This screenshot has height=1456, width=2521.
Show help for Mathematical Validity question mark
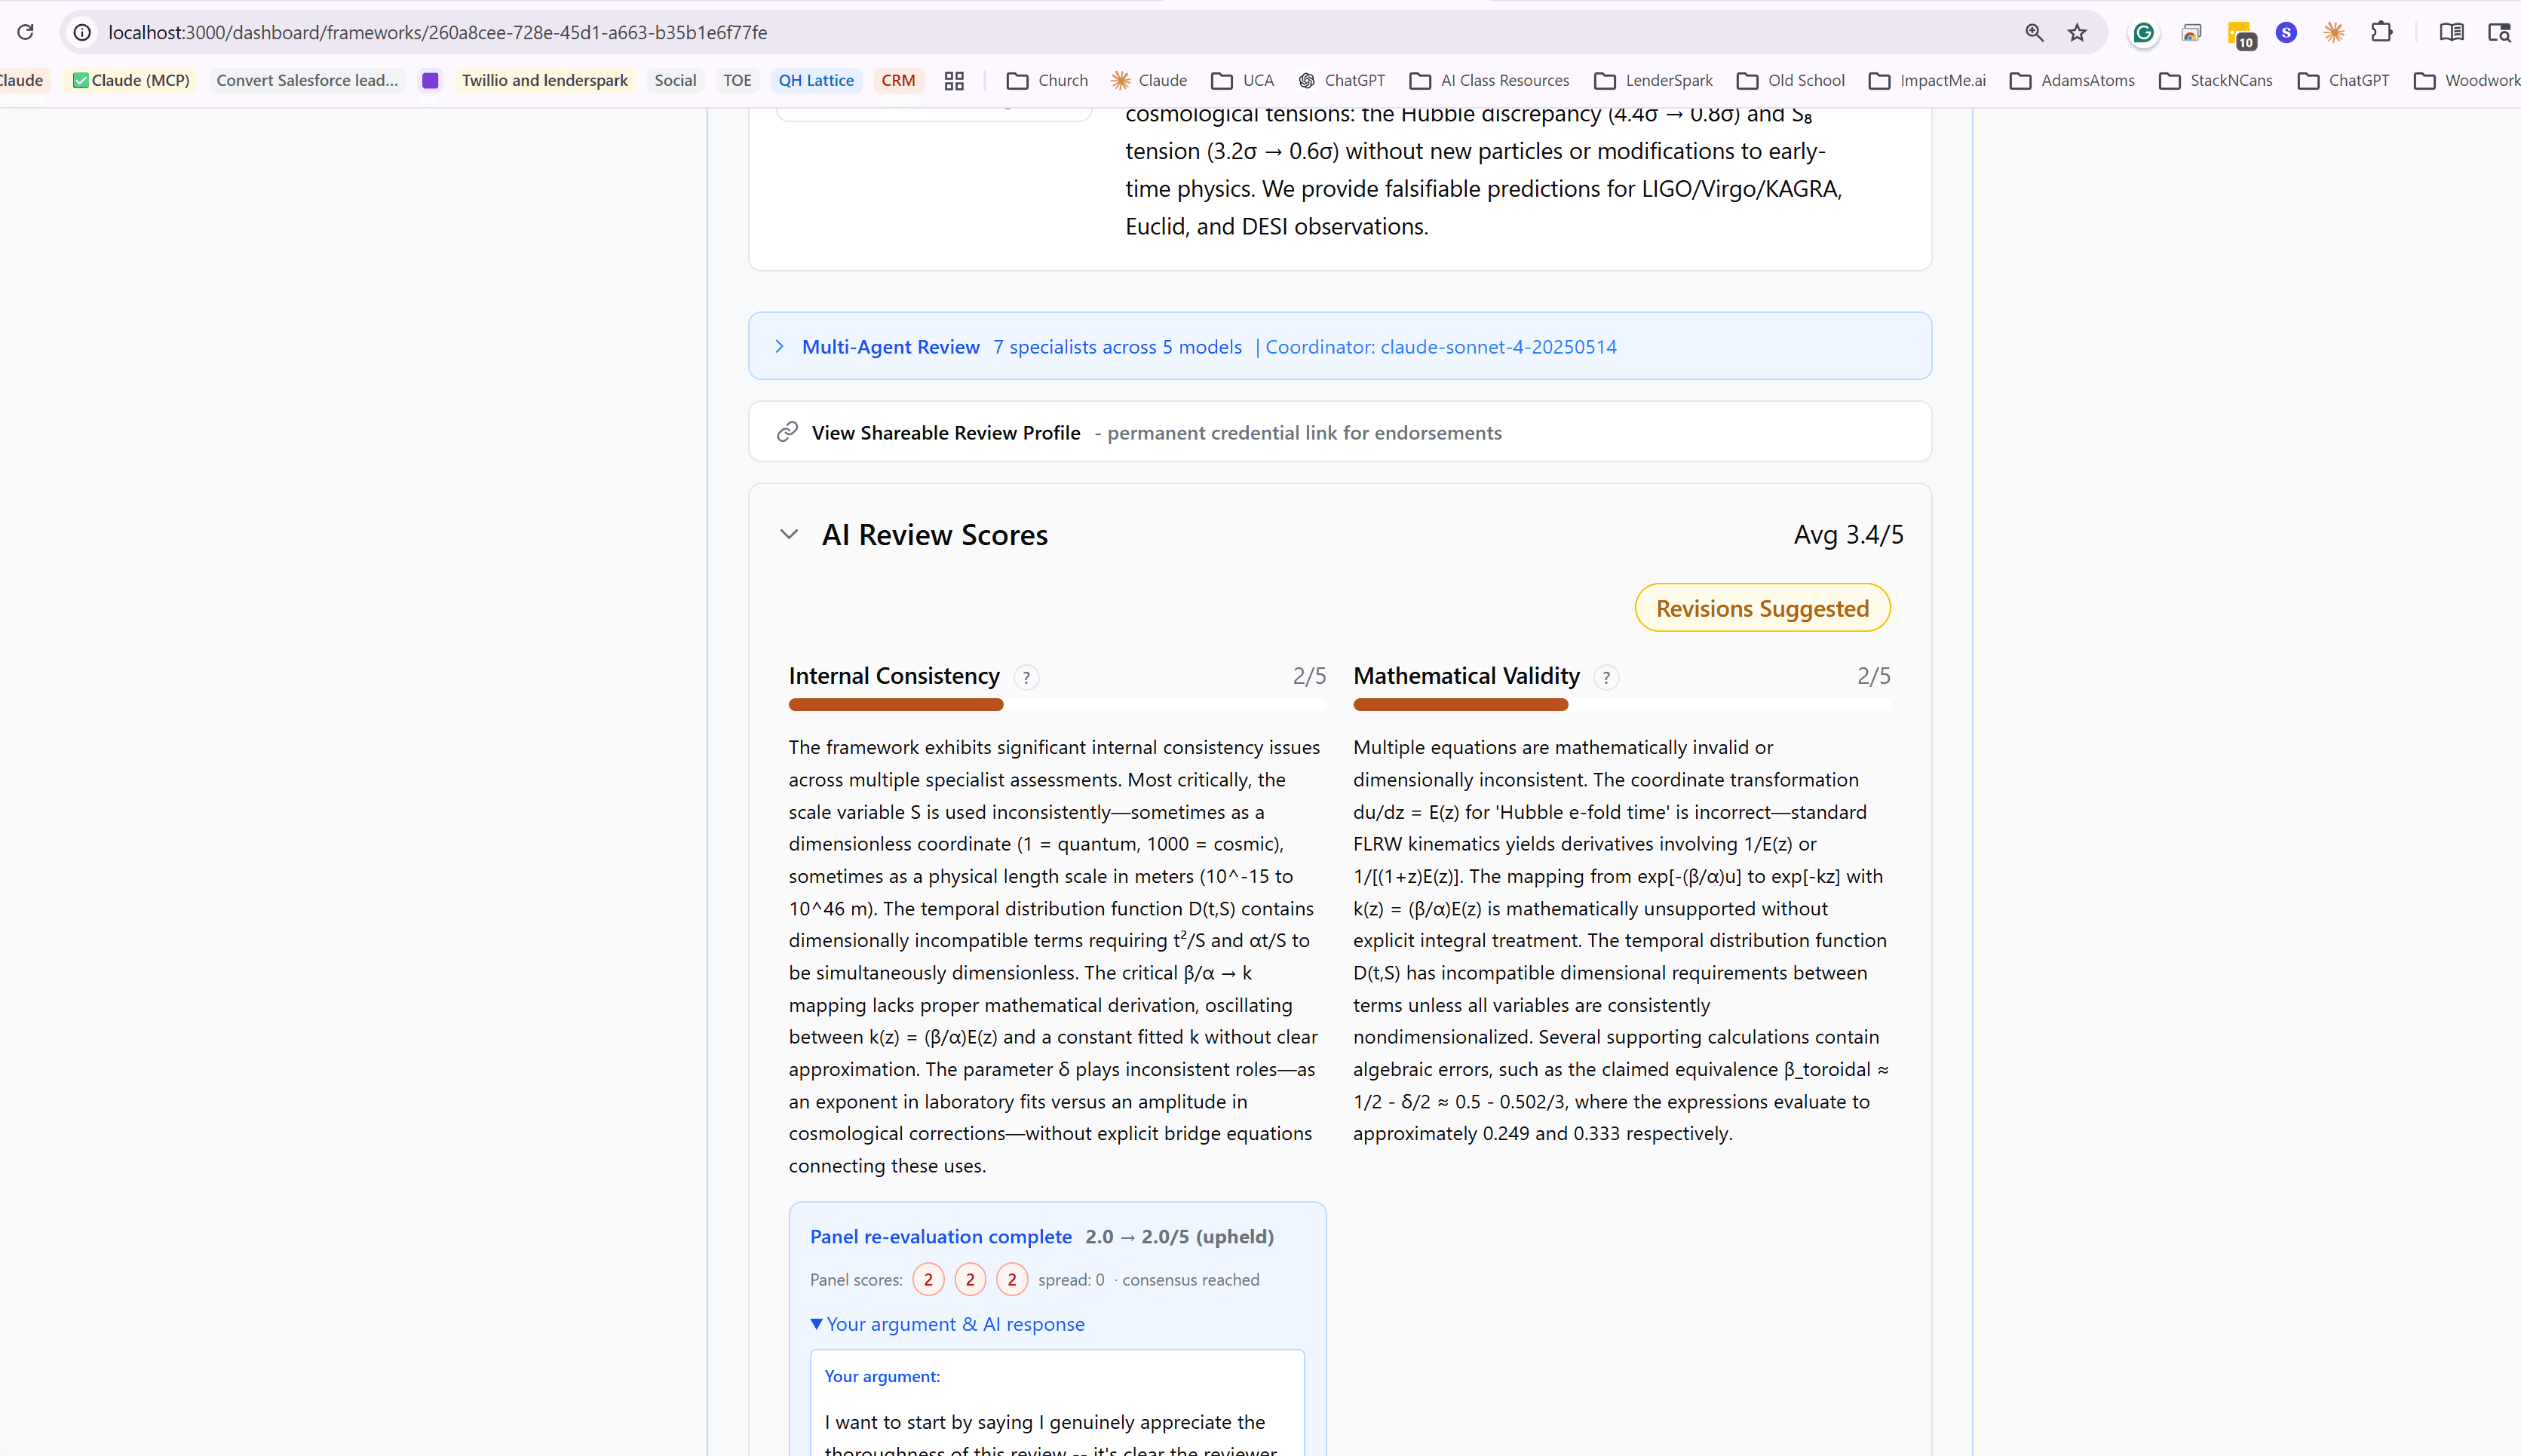(x=1606, y=677)
